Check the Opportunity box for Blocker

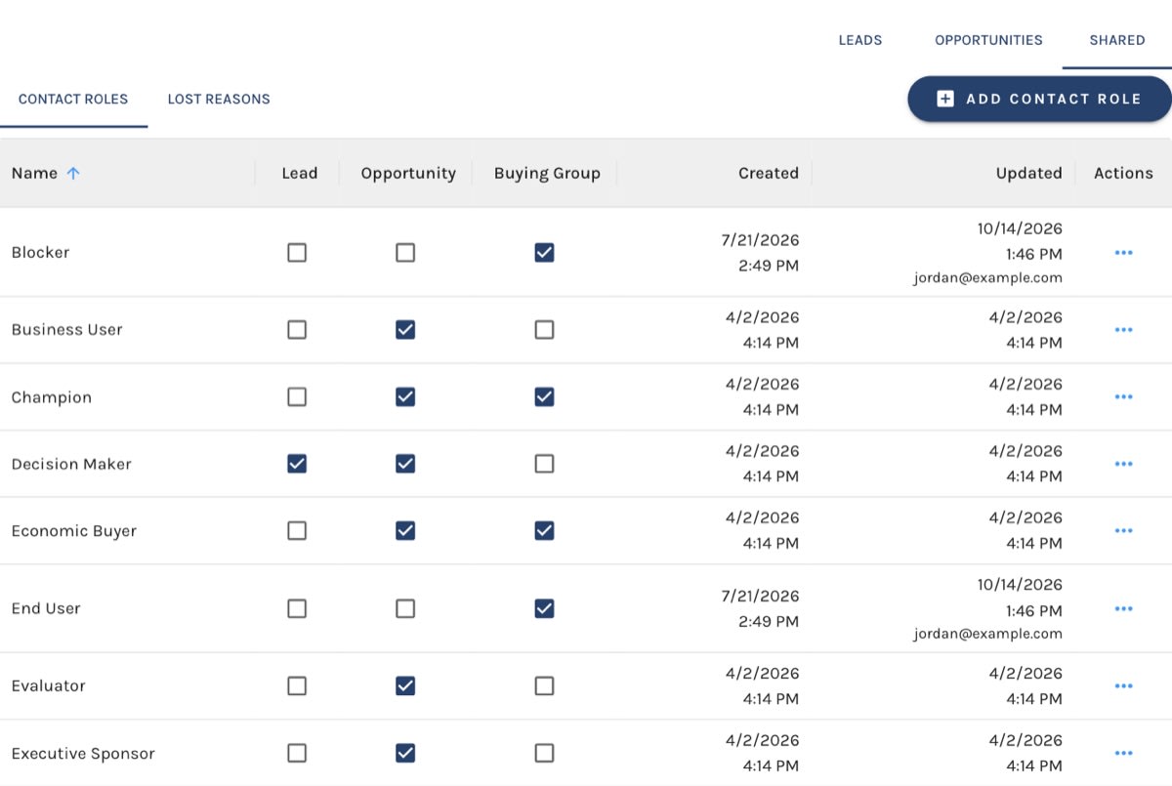pyautogui.click(x=405, y=253)
